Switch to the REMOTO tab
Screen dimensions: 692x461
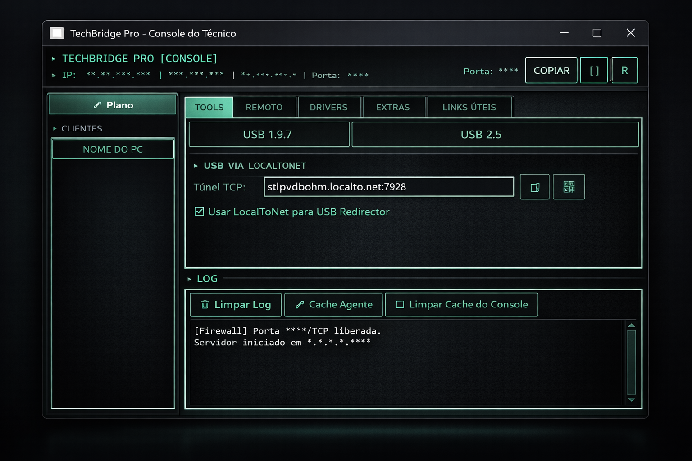click(x=264, y=108)
